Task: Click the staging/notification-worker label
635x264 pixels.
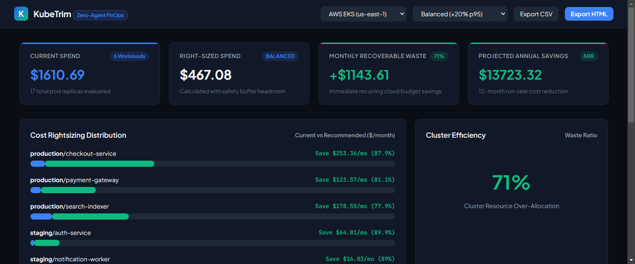Action: pyautogui.click(x=70, y=259)
